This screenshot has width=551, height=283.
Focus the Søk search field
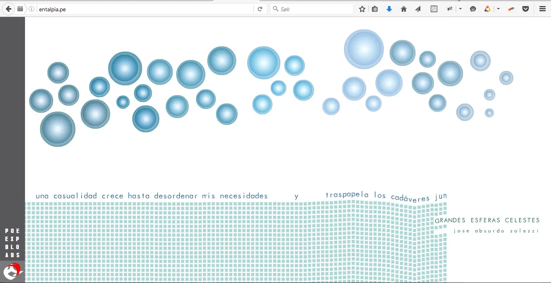pos(315,9)
